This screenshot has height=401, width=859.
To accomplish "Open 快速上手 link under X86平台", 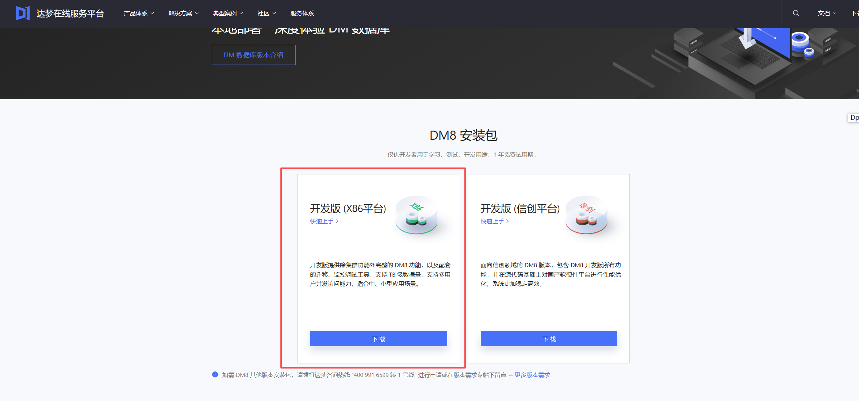I will point(324,221).
